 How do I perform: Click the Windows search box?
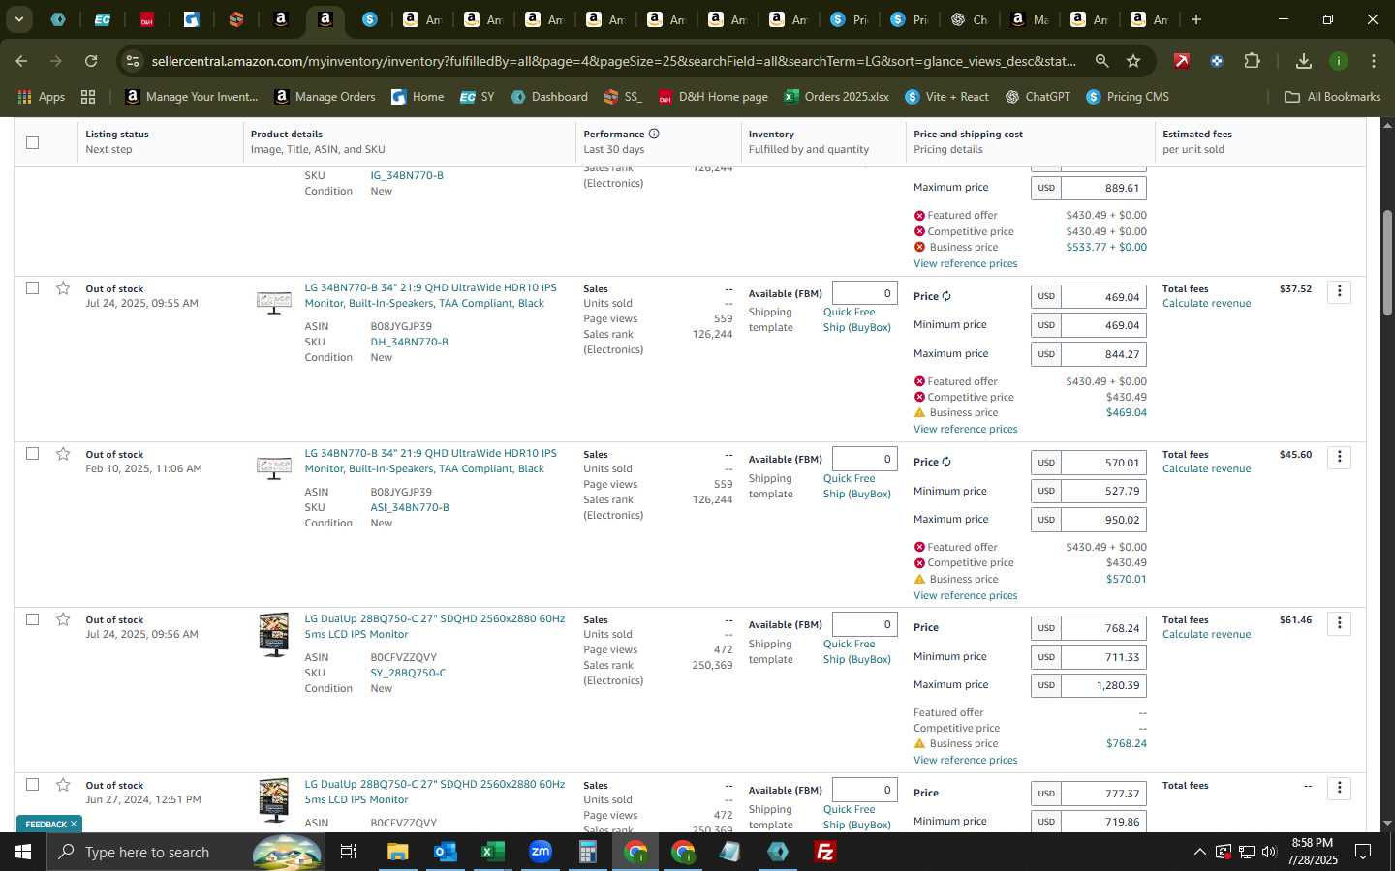tap(184, 852)
